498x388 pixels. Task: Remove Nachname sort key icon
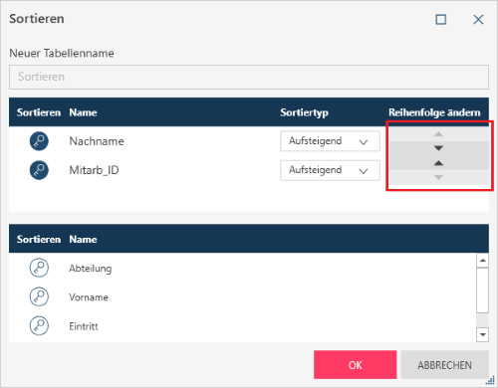(x=39, y=141)
